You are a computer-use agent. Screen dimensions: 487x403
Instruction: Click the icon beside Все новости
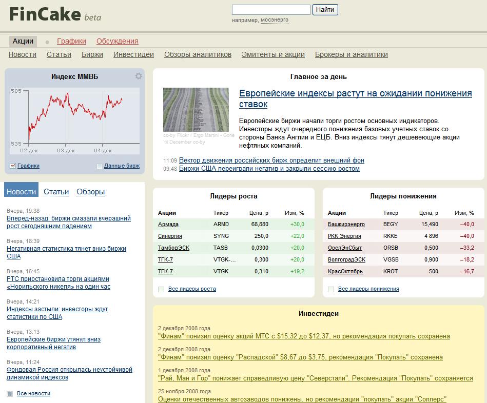point(10,393)
